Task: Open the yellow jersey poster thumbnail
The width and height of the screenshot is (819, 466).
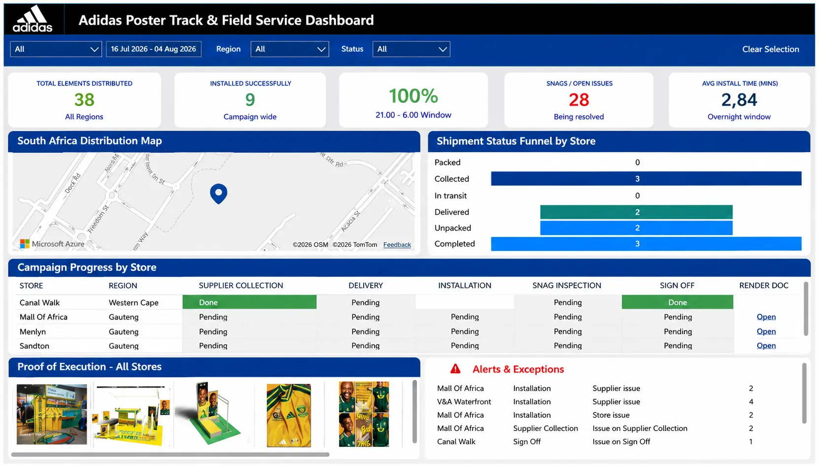Action: point(289,416)
